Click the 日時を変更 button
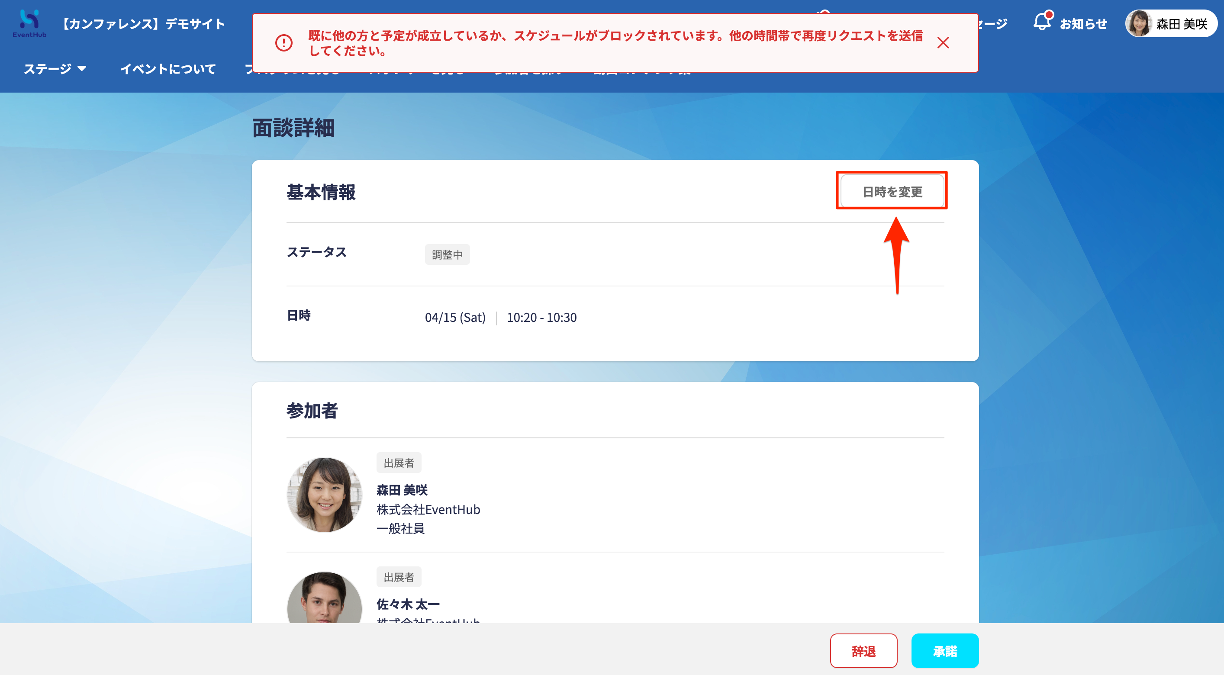1224x675 pixels. [x=892, y=191]
